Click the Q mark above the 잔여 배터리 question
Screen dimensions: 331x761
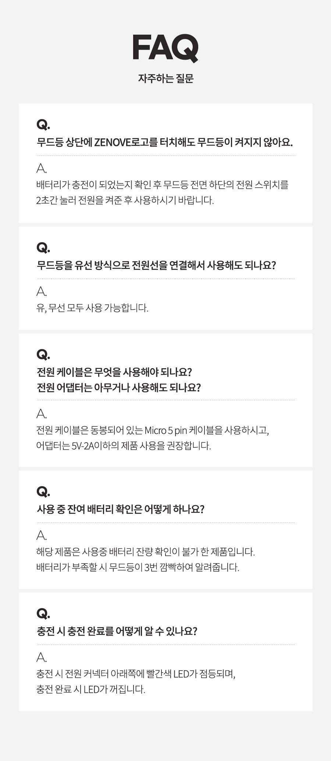click(43, 492)
